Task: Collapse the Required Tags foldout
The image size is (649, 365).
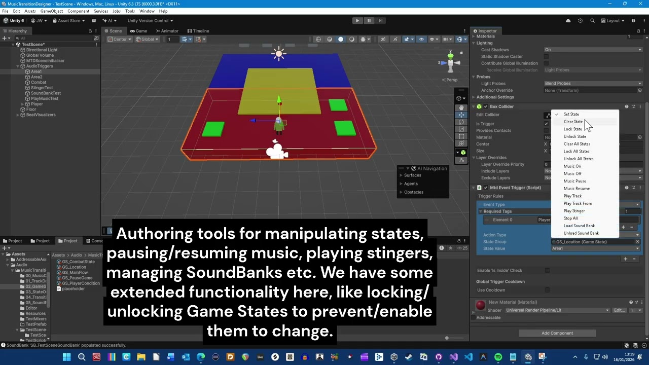Action: [480, 211]
